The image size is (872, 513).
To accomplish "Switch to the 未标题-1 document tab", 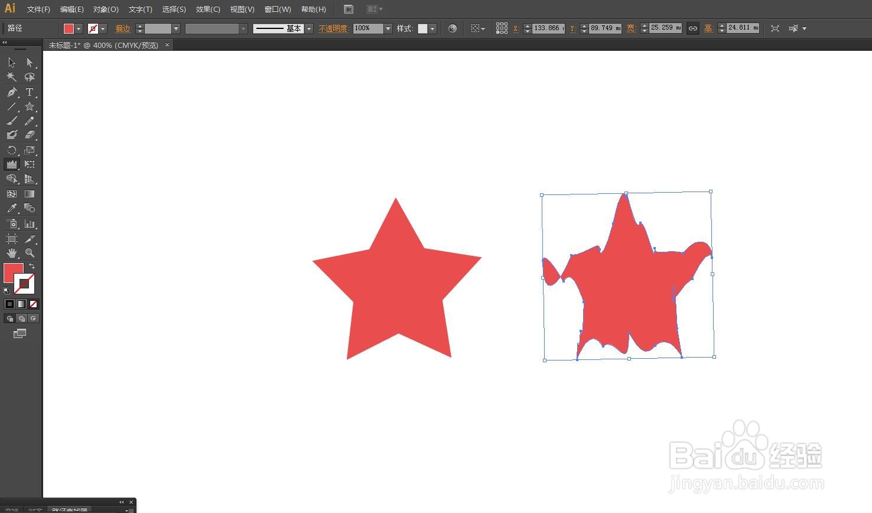I will click(95, 45).
